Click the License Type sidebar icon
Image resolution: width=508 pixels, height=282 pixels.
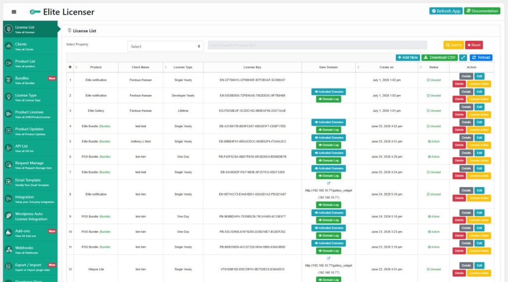pyautogui.click(x=8, y=97)
